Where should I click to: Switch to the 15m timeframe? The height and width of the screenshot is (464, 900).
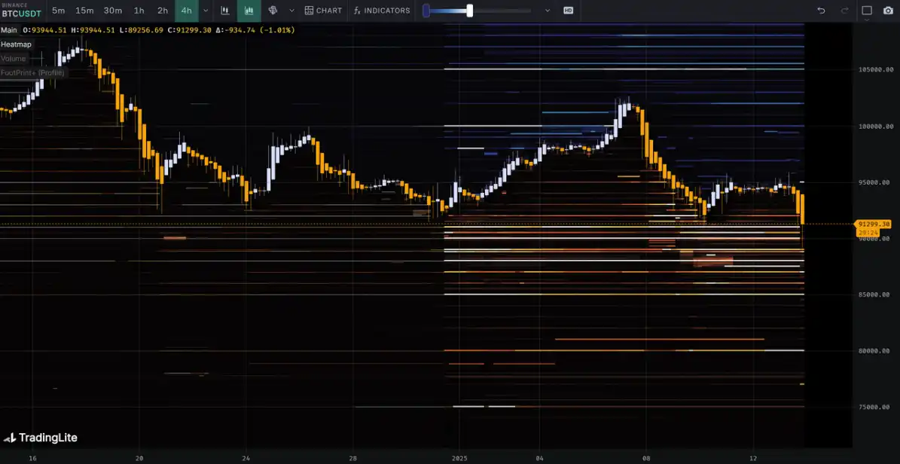[84, 11]
